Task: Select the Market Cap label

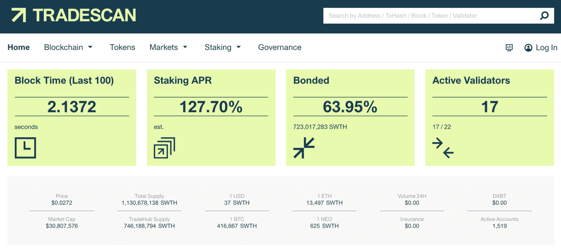Action: [x=62, y=219]
